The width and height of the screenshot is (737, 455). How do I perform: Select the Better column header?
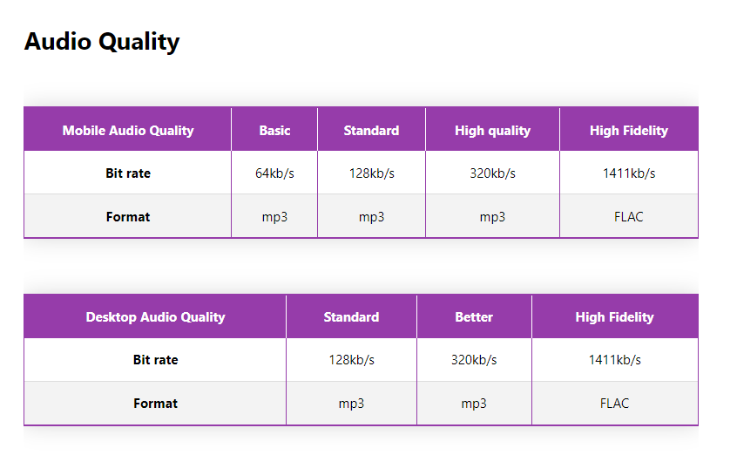tap(474, 316)
